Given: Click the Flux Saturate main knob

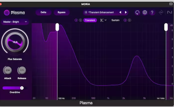Looking at the screenshot, I should 15,42.
